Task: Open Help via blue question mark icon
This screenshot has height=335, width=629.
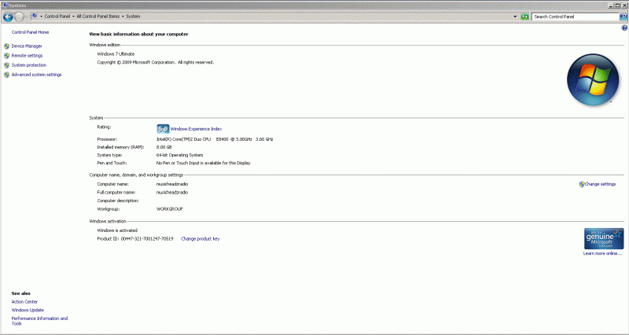Action: click(x=624, y=28)
